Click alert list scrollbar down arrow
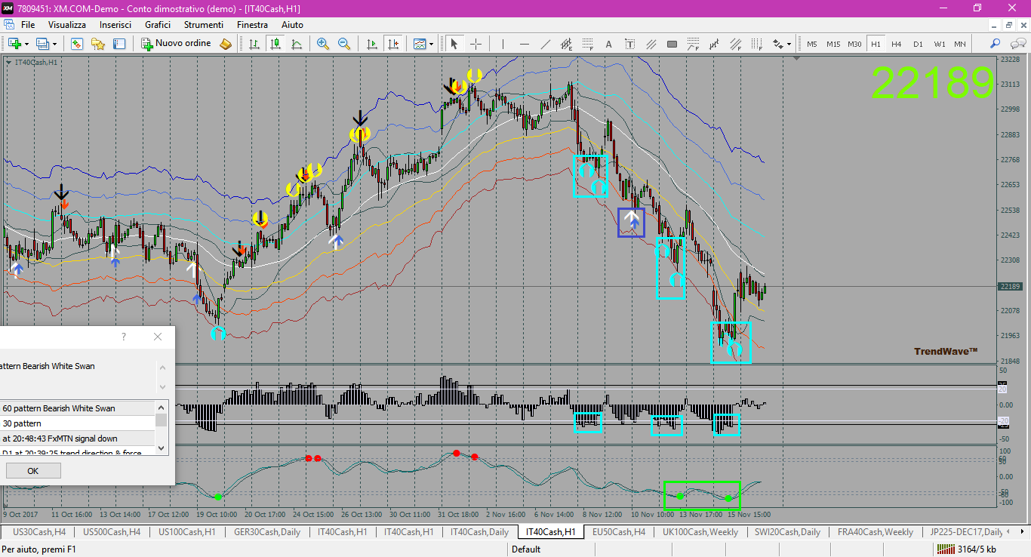Screen dimensions: 1031x557 [162, 448]
